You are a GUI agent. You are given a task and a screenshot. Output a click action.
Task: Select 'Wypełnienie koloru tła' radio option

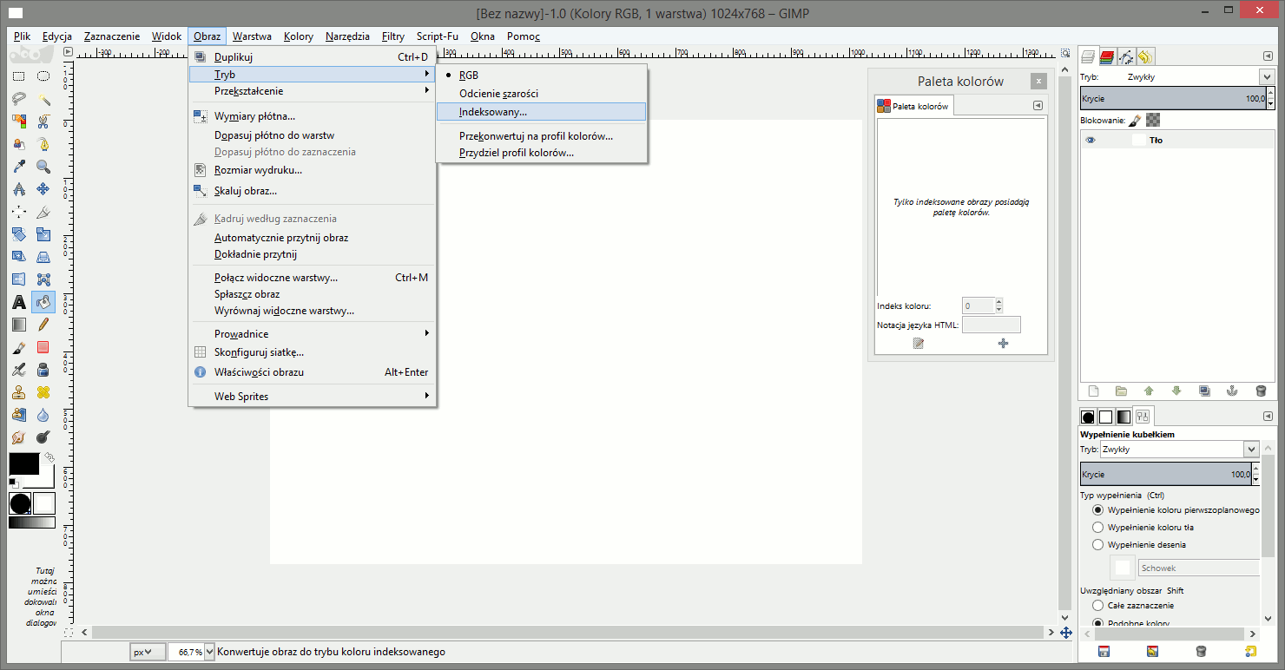click(1098, 527)
